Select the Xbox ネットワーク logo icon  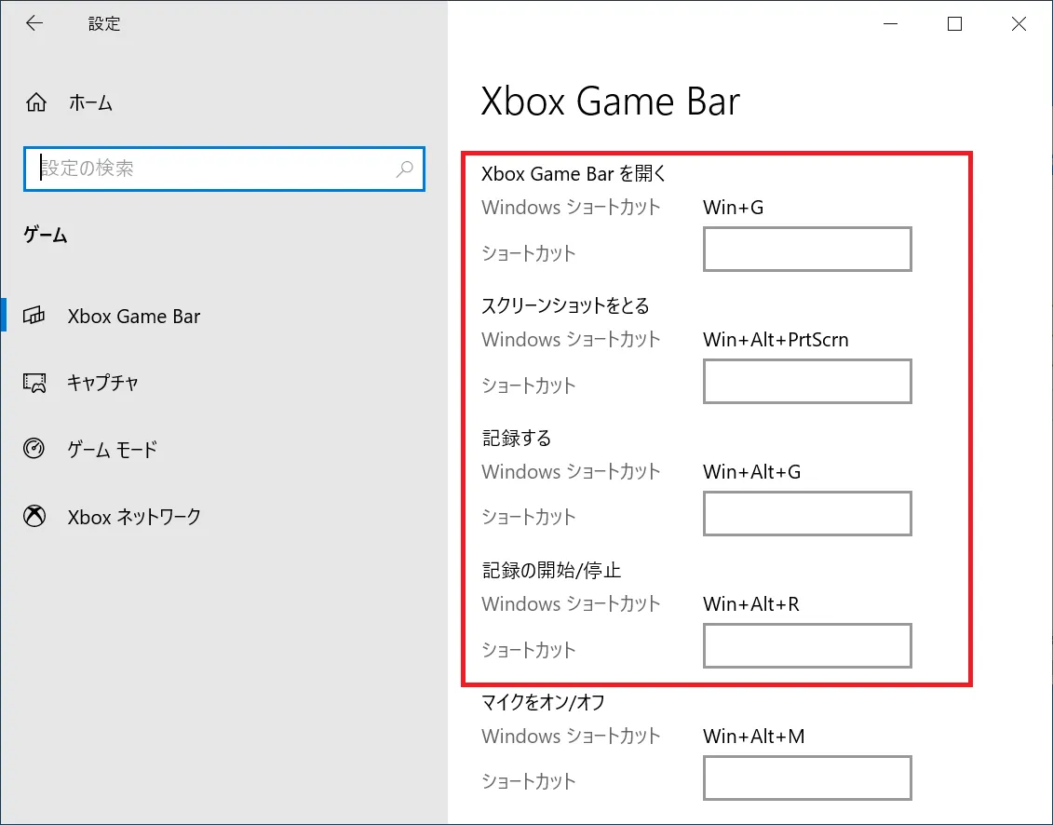tap(34, 516)
